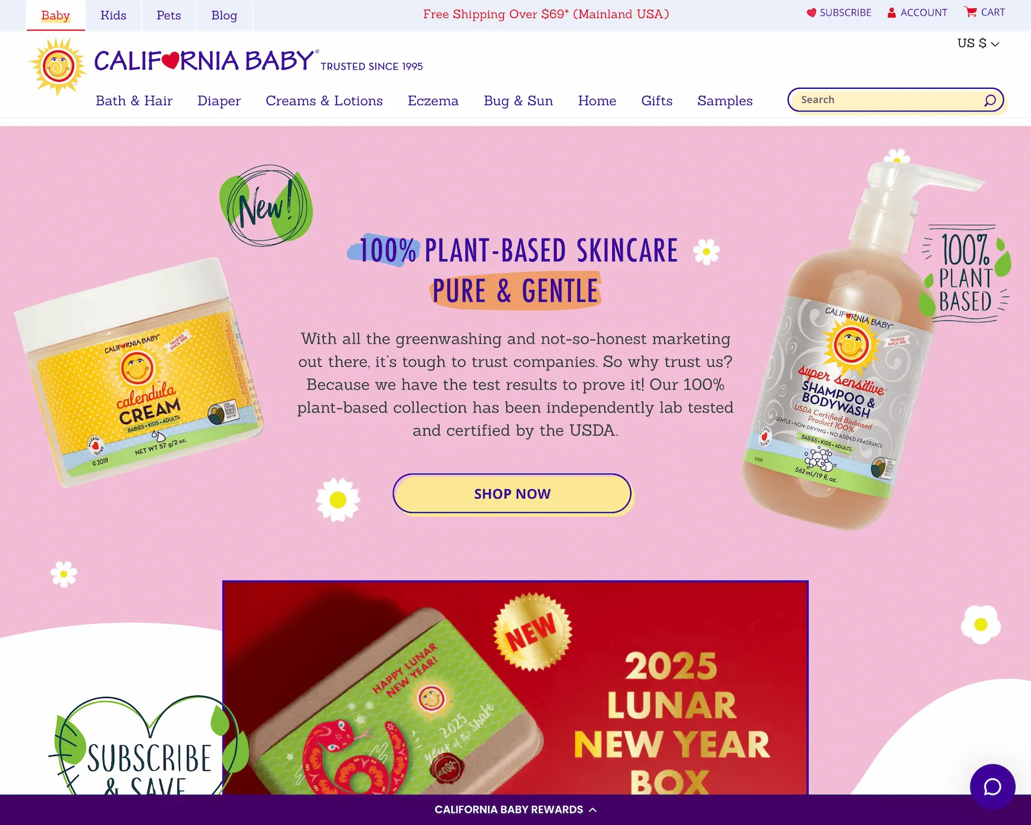The height and width of the screenshot is (825, 1031).
Task: Click the account person icon
Action: [x=892, y=12]
